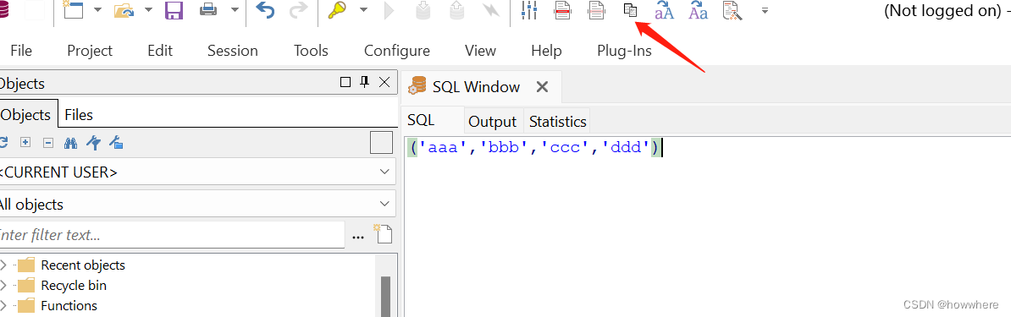Click the purple Save disk icon

(x=174, y=10)
